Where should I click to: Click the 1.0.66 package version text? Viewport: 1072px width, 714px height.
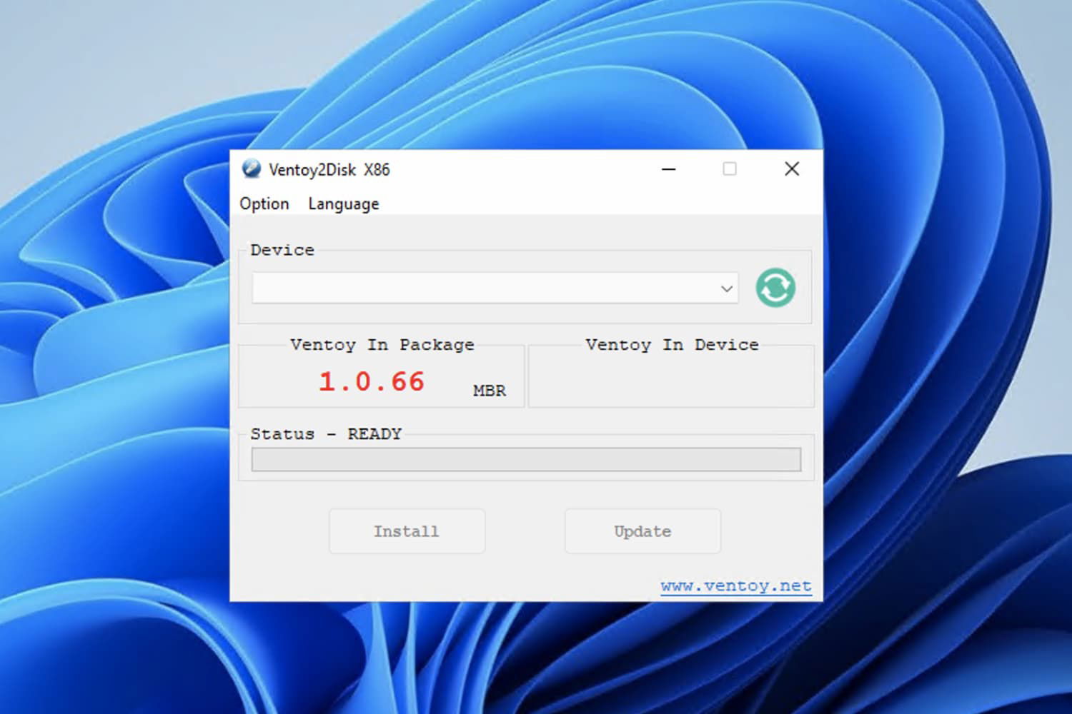coord(372,381)
